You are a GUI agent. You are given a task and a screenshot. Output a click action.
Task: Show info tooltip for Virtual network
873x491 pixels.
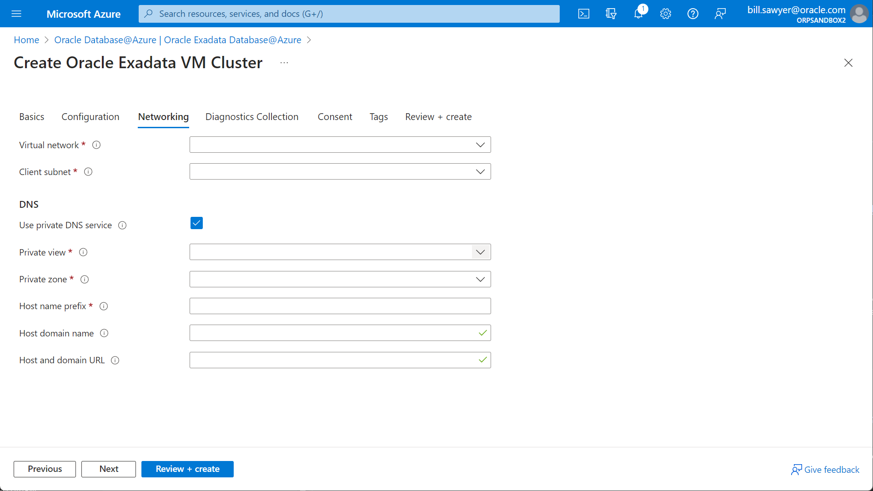coord(96,145)
